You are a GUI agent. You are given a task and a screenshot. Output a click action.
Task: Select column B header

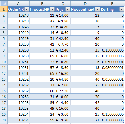(42, 3)
